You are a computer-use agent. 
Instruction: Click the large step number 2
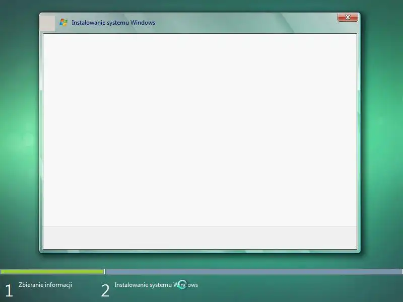[x=105, y=291]
